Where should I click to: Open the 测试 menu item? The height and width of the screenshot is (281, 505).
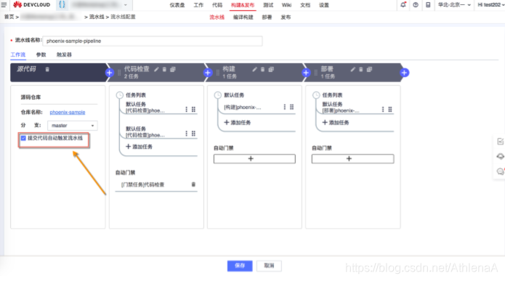pos(268,5)
